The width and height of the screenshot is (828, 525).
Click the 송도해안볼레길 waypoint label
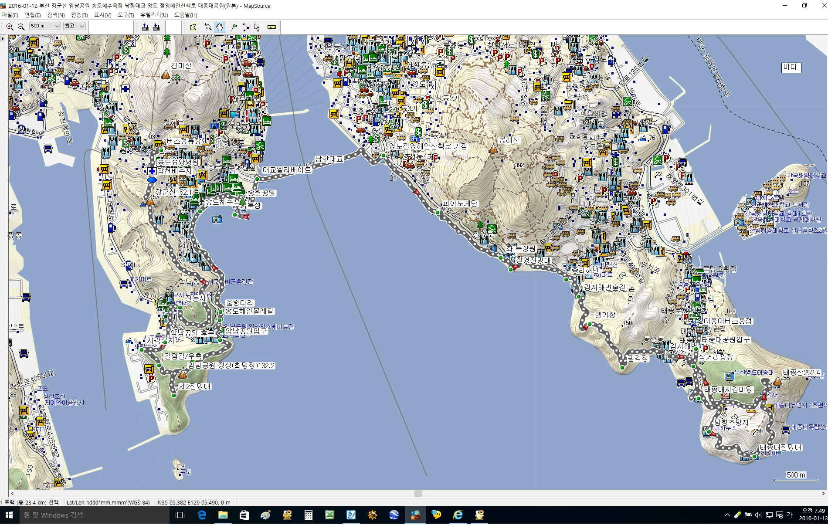[x=249, y=311]
